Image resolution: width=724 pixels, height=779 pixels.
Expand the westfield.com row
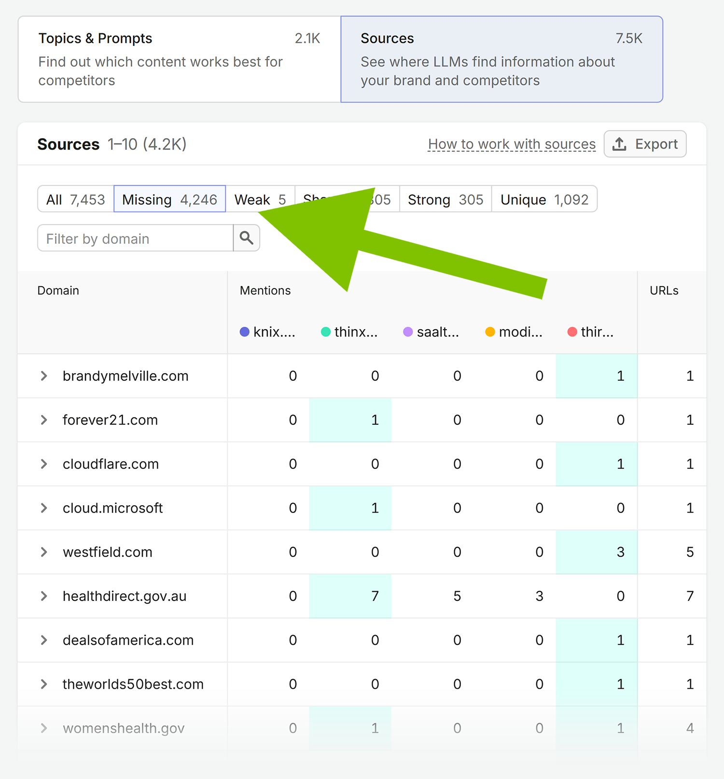(x=44, y=552)
